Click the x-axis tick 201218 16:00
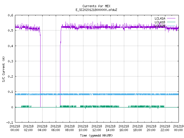 tap(124, 128)
